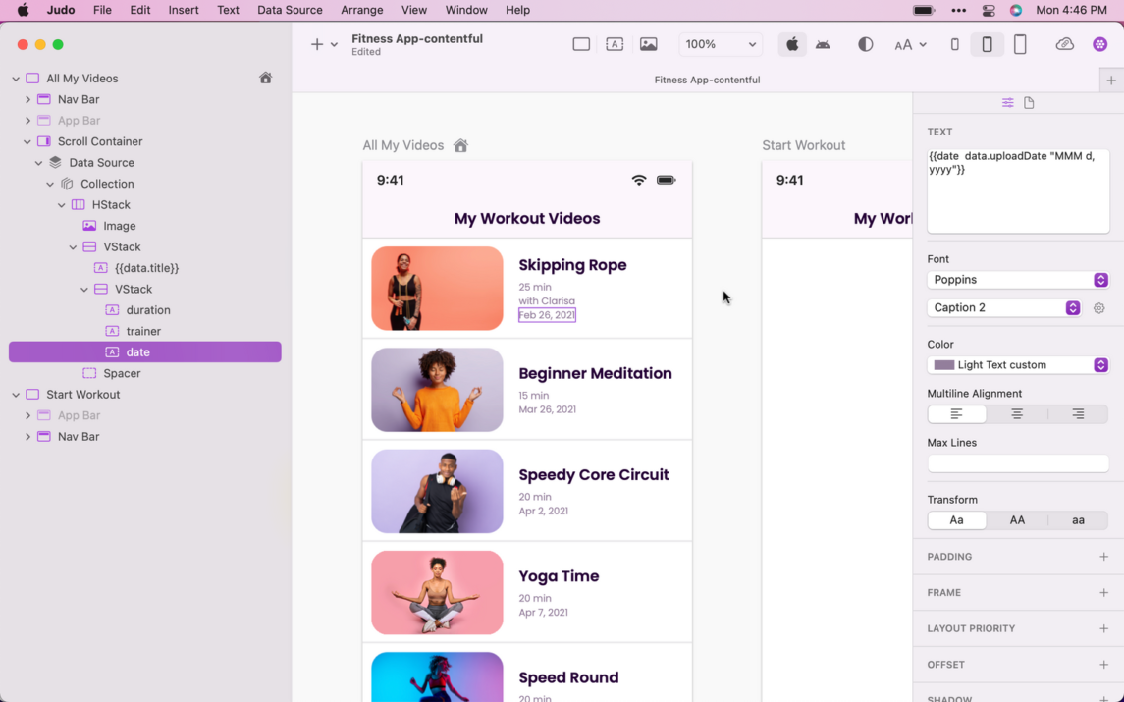The height and width of the screenshot is (702, 1124).
Task: Open the Text menu
Action: (x=228, y=10)
